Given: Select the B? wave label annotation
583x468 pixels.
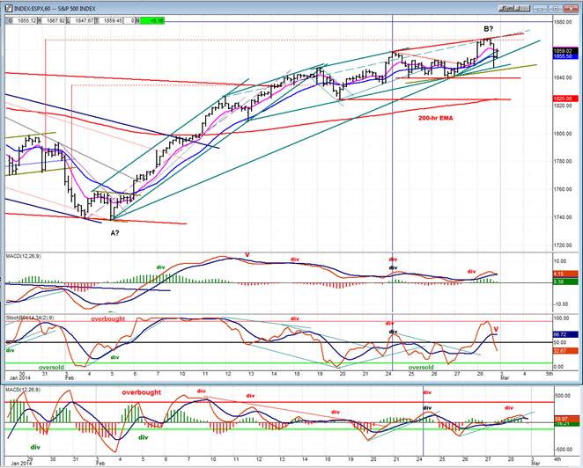Looking at the screenshot, I should [x=488, y=29].
